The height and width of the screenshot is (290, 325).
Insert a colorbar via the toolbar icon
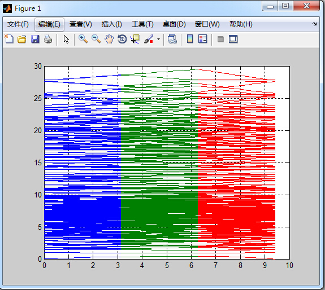190,39
